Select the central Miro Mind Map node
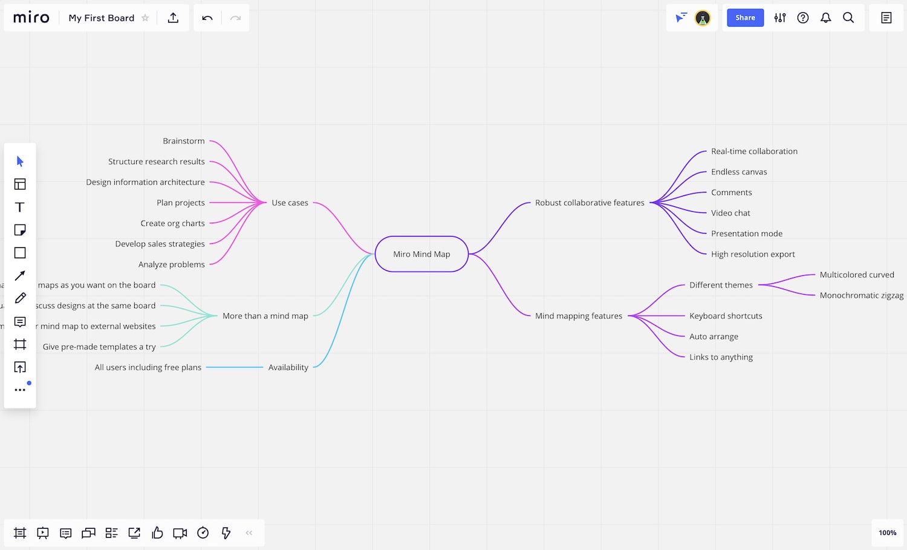 [x=421, y=254]
